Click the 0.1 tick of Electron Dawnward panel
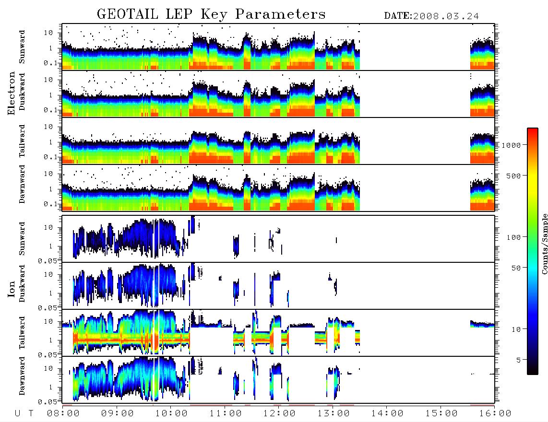548x422 pixels. tap(50, 204)
